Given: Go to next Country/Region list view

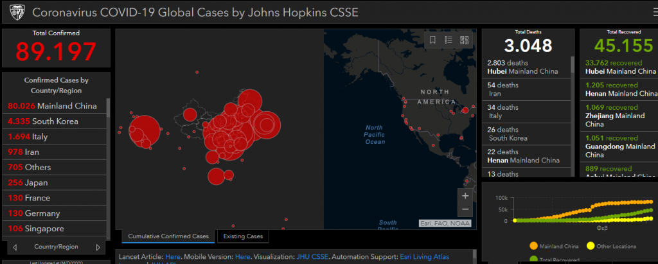Looking at the screenshot, I should point(98,247).
